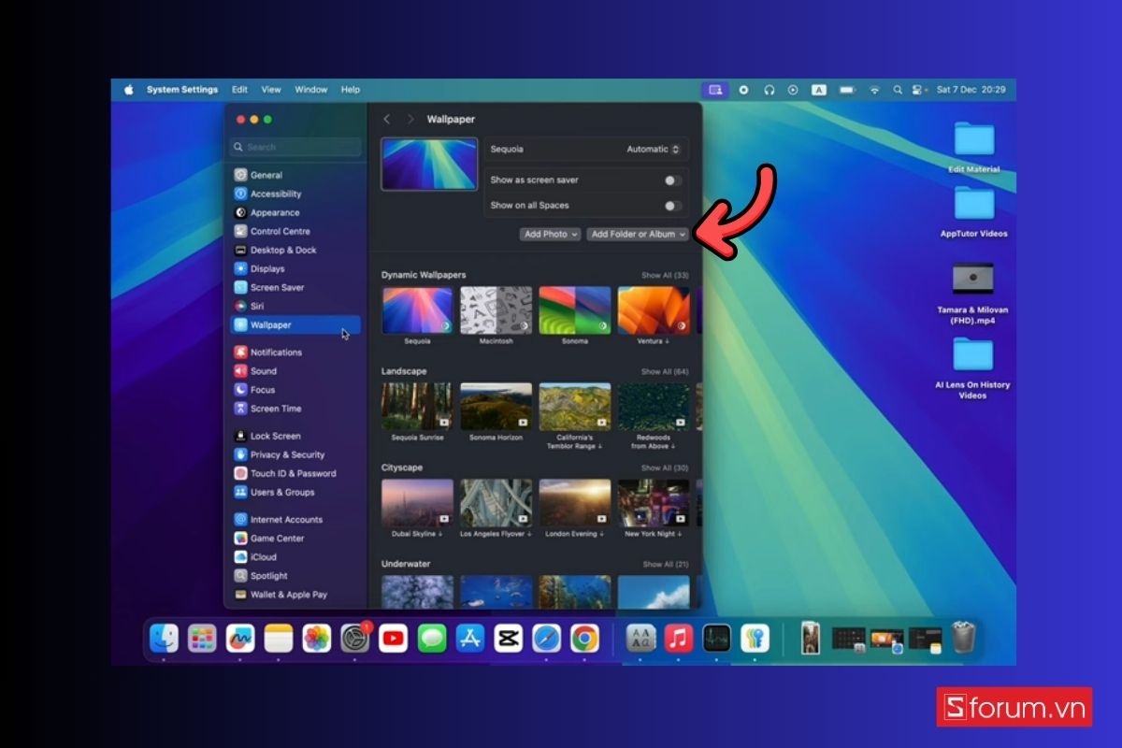The image size is (1122, 748).
Task: Open the Apple menu
Action: (128, 90)
